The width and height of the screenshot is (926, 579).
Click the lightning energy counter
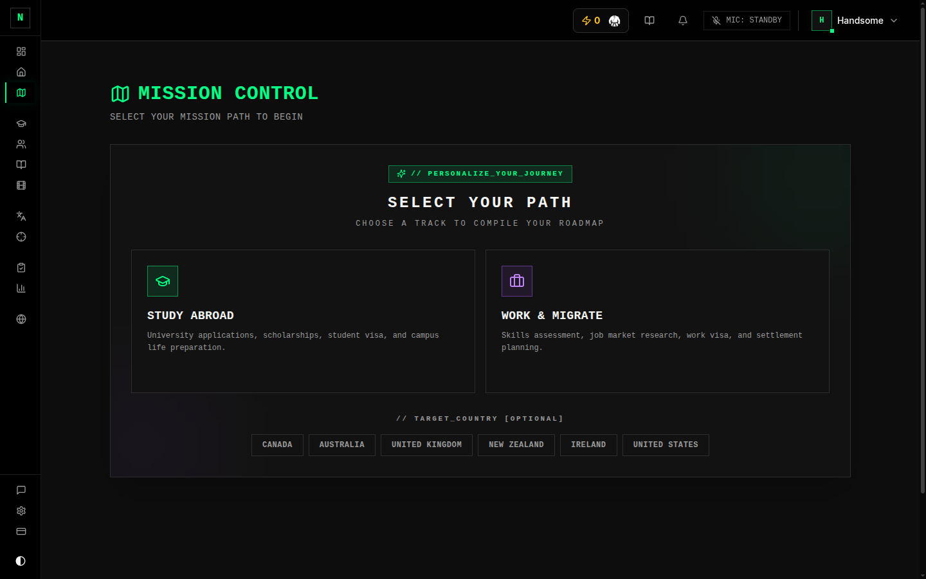[591, 21]
